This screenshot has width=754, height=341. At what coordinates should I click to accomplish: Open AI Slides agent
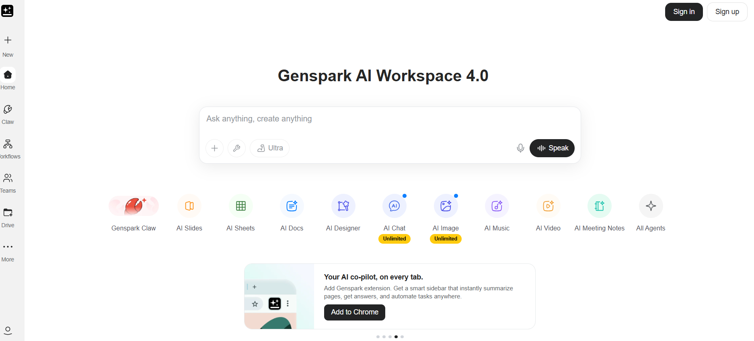[x=189, y=213]
